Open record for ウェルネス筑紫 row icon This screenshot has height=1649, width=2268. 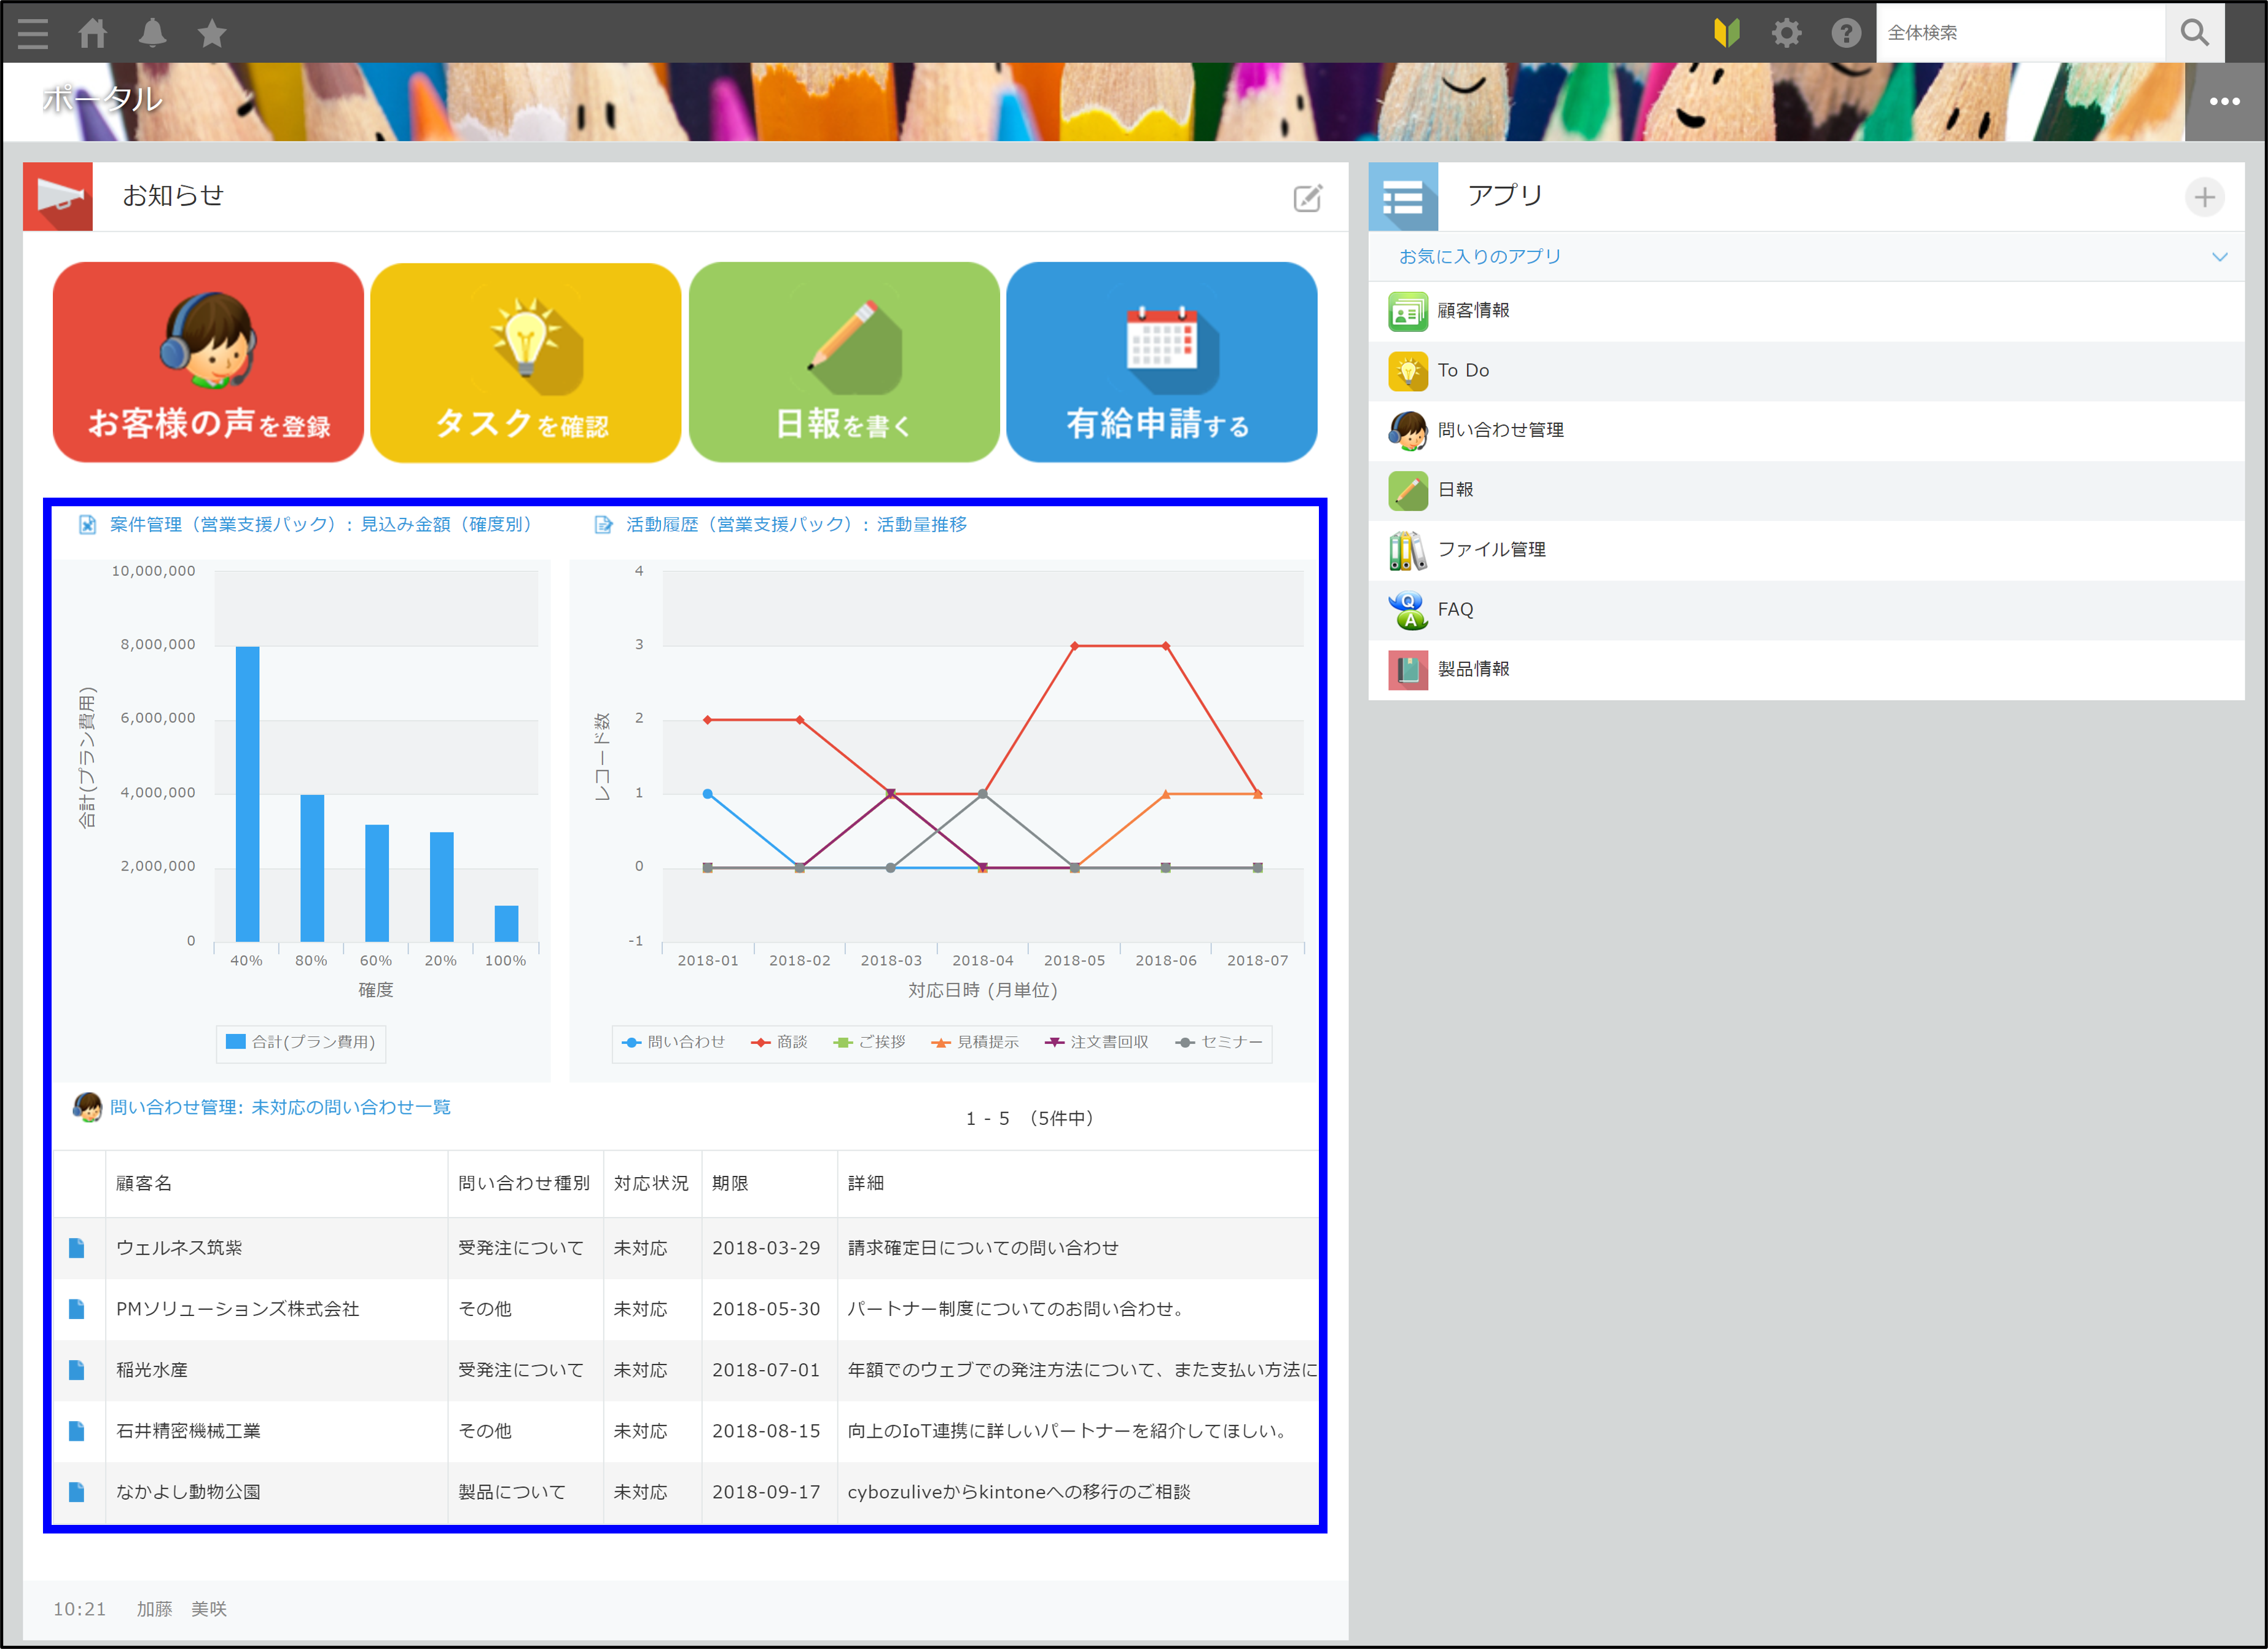click(x=77, y=1248)
